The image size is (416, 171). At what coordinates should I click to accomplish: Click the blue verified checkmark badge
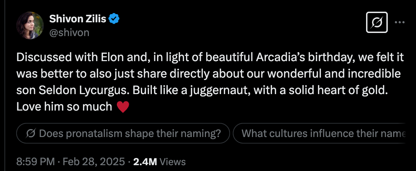(114, 19)
